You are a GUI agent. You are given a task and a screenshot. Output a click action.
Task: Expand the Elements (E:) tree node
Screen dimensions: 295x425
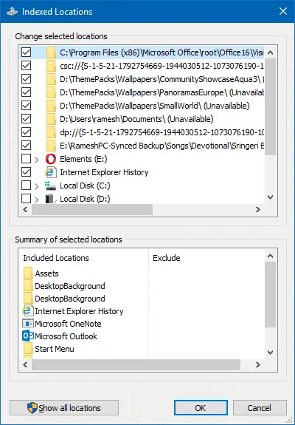pyautogui.click(x=37, y=160)
